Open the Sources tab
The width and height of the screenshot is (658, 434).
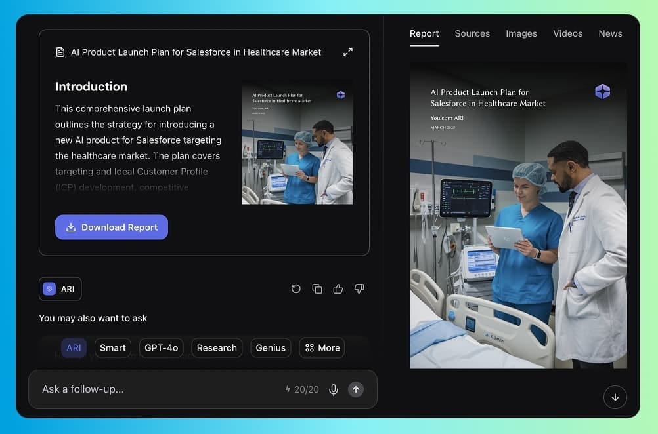click(x=472, y=33)
